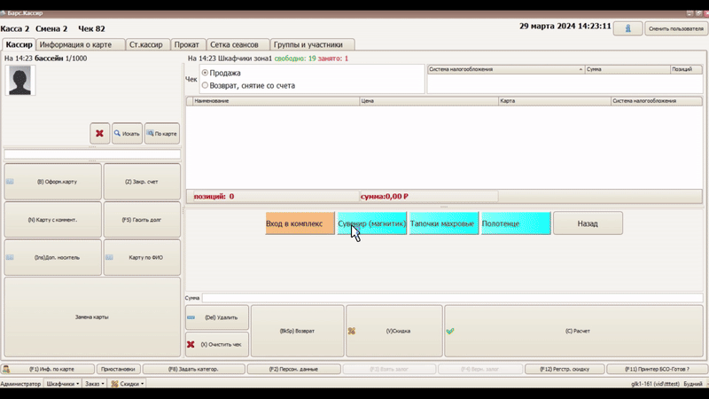The image size is (709, 399).
Task: Click the Назад button
Action: click(588, 223)
